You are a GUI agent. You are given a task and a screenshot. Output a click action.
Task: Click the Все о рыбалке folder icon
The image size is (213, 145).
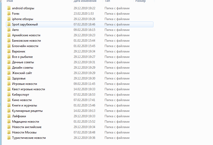tap(9, 57)
